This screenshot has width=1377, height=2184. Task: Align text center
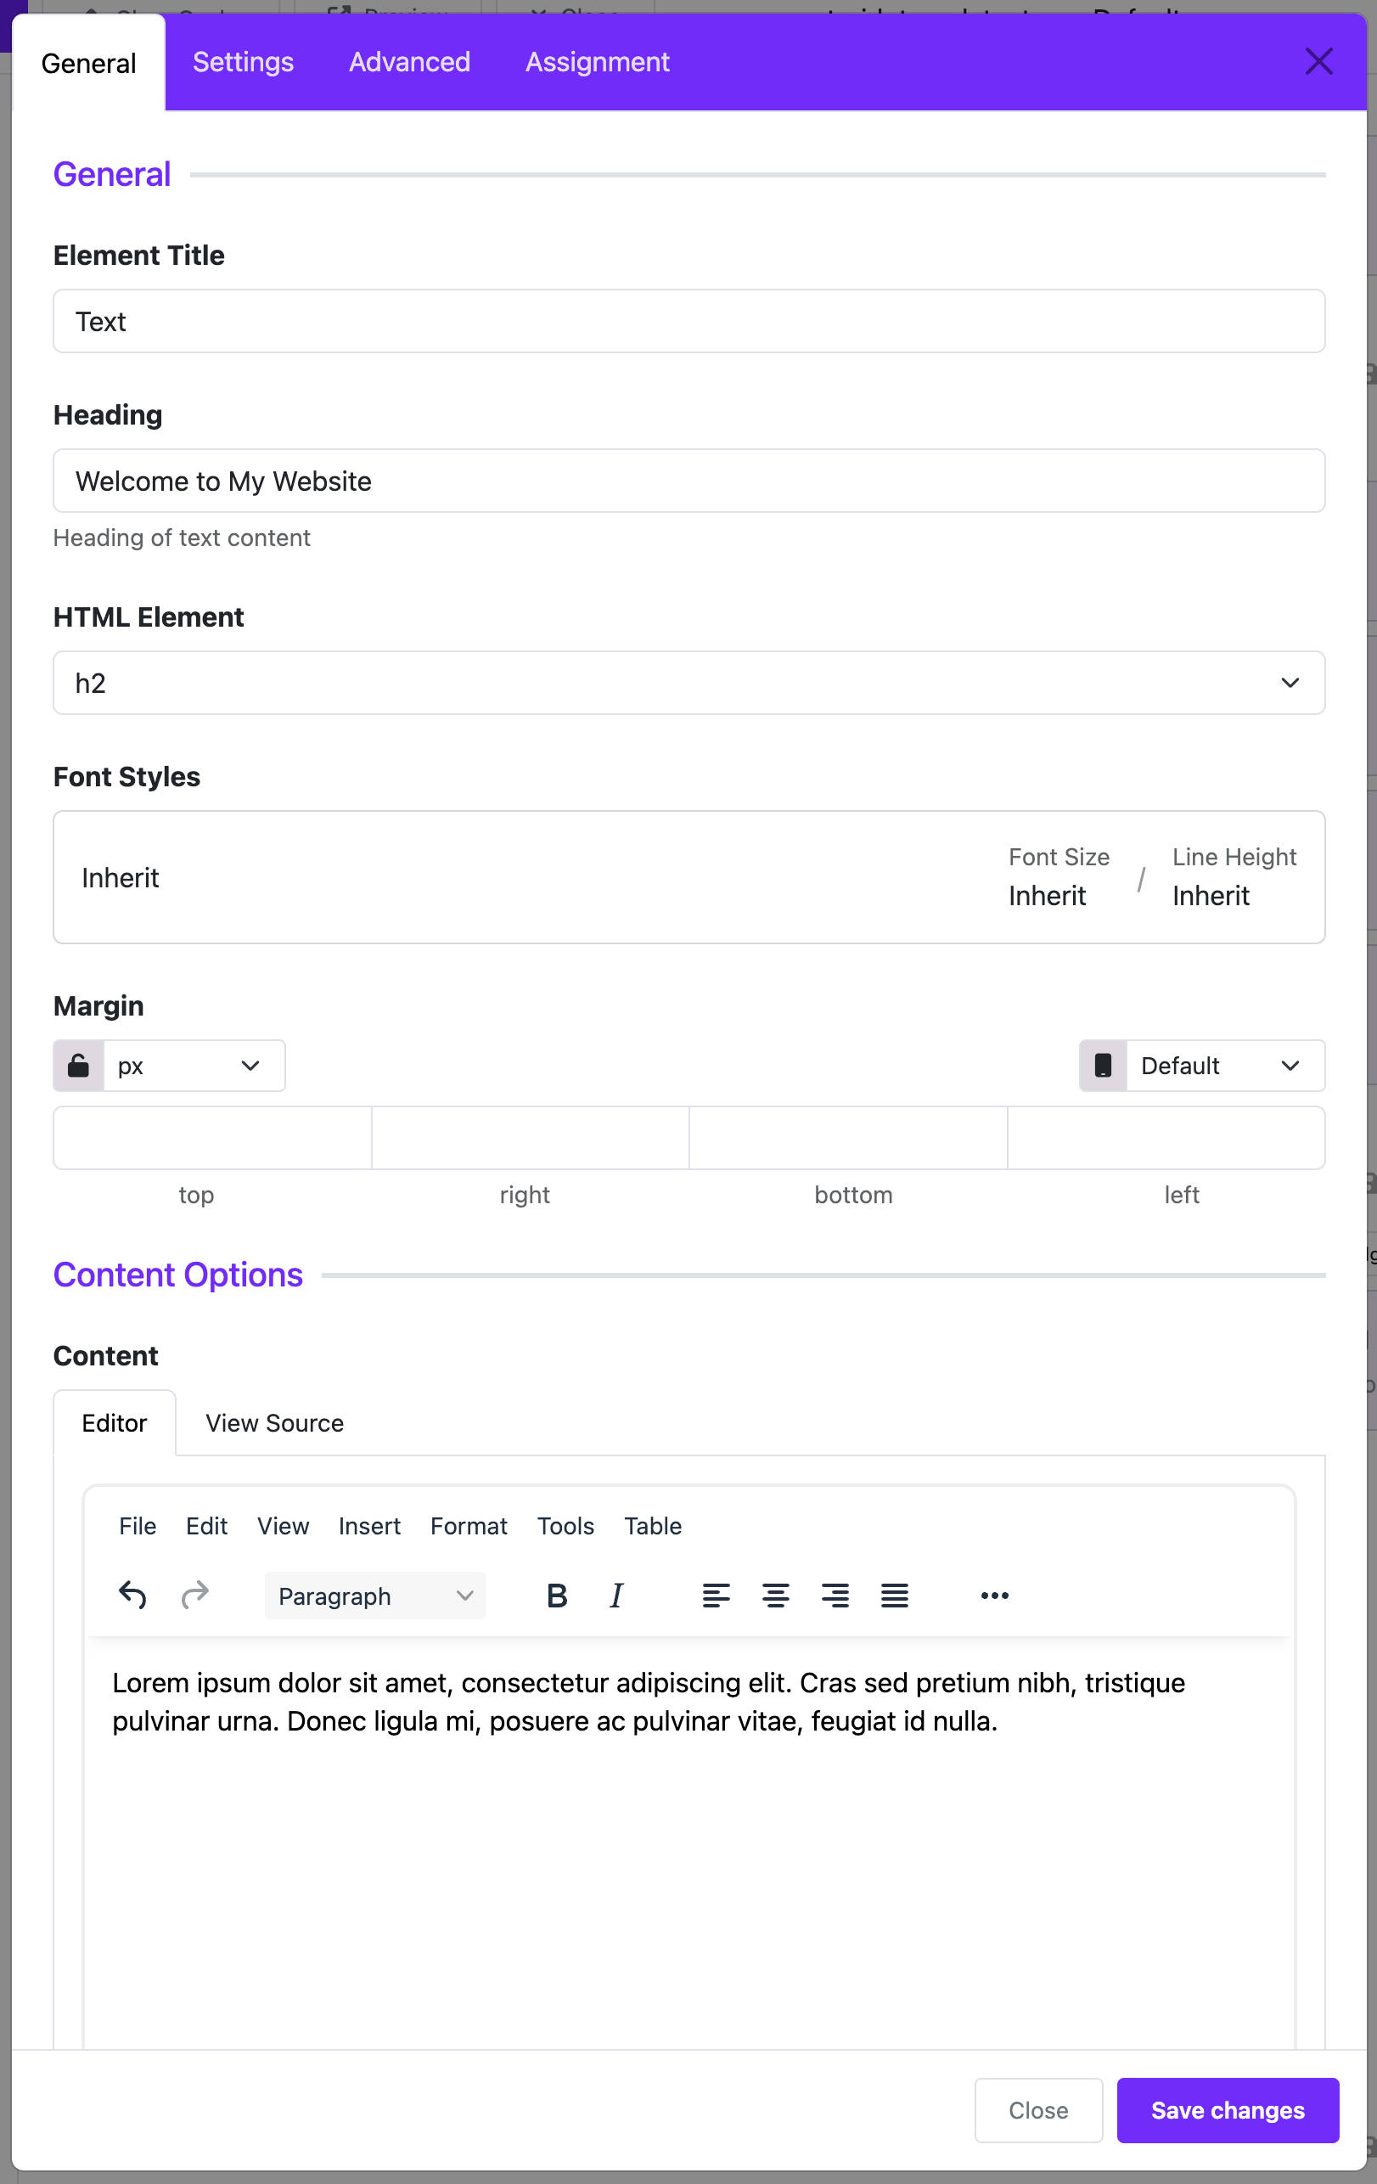pyautogui.click(x=775, y=1595)
